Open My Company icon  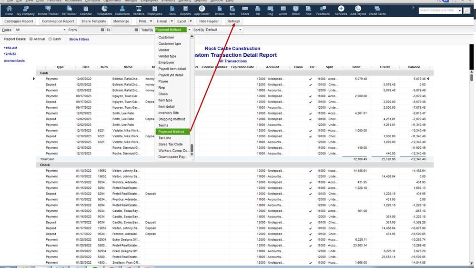(x=26, y=10)
